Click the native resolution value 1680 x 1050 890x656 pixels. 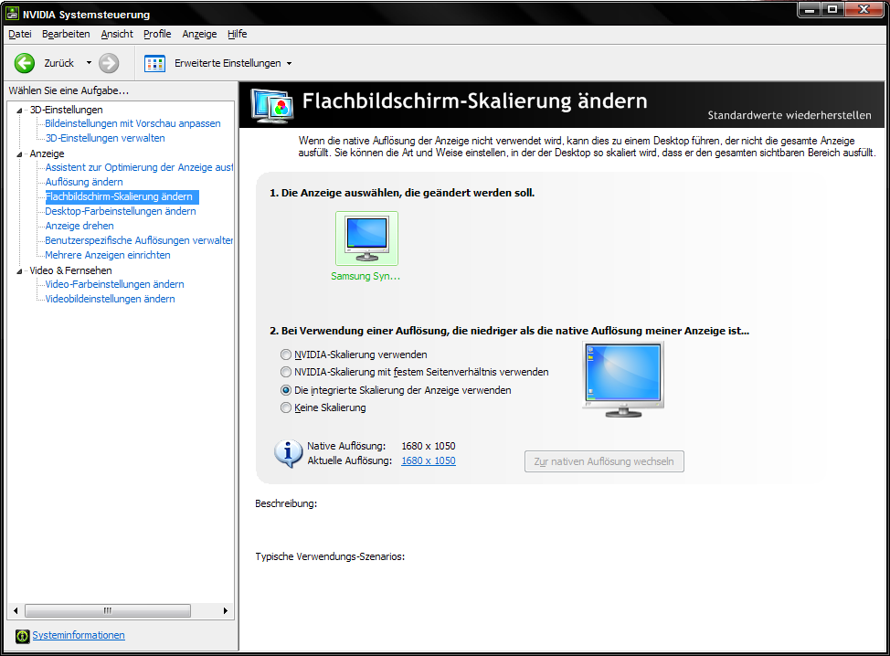tap(429, 446)
